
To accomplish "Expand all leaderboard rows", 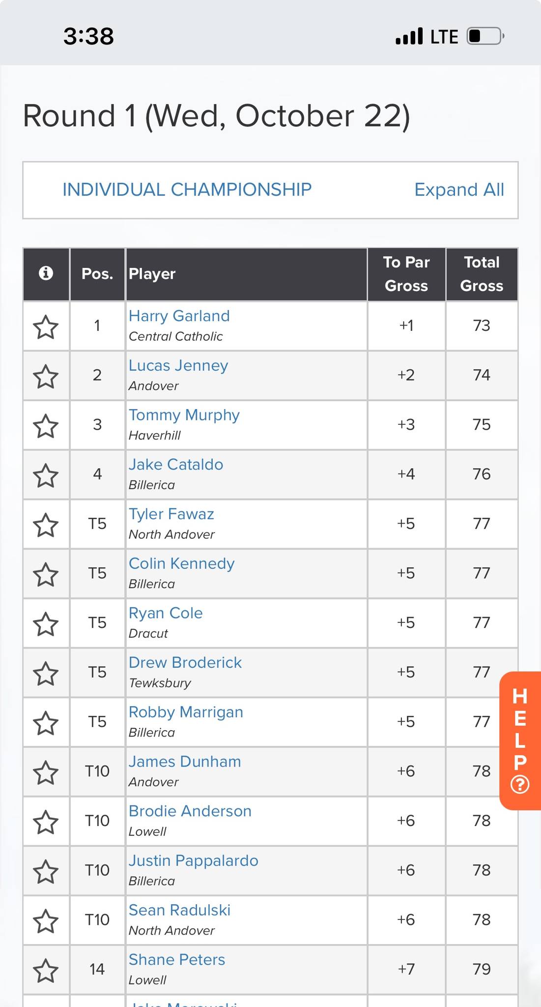I will click(x=459, y=190).
